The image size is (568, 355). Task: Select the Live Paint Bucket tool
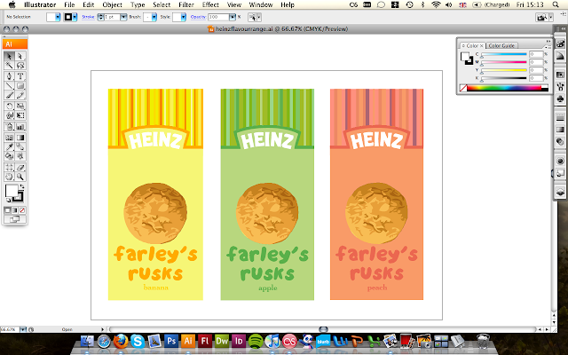(x=10, y=156)
